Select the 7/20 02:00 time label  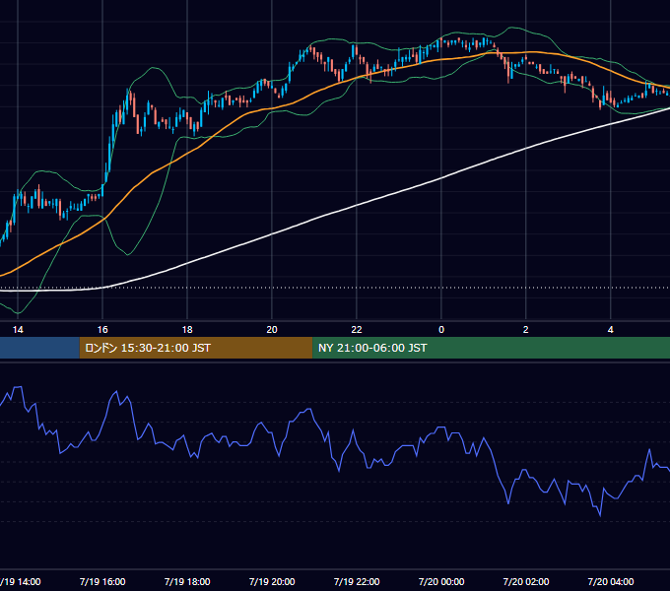click(x=526, y=581)
